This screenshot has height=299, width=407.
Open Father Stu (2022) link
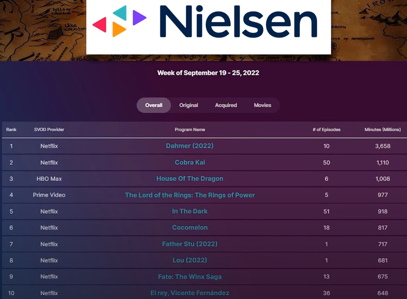pos(189,244)
